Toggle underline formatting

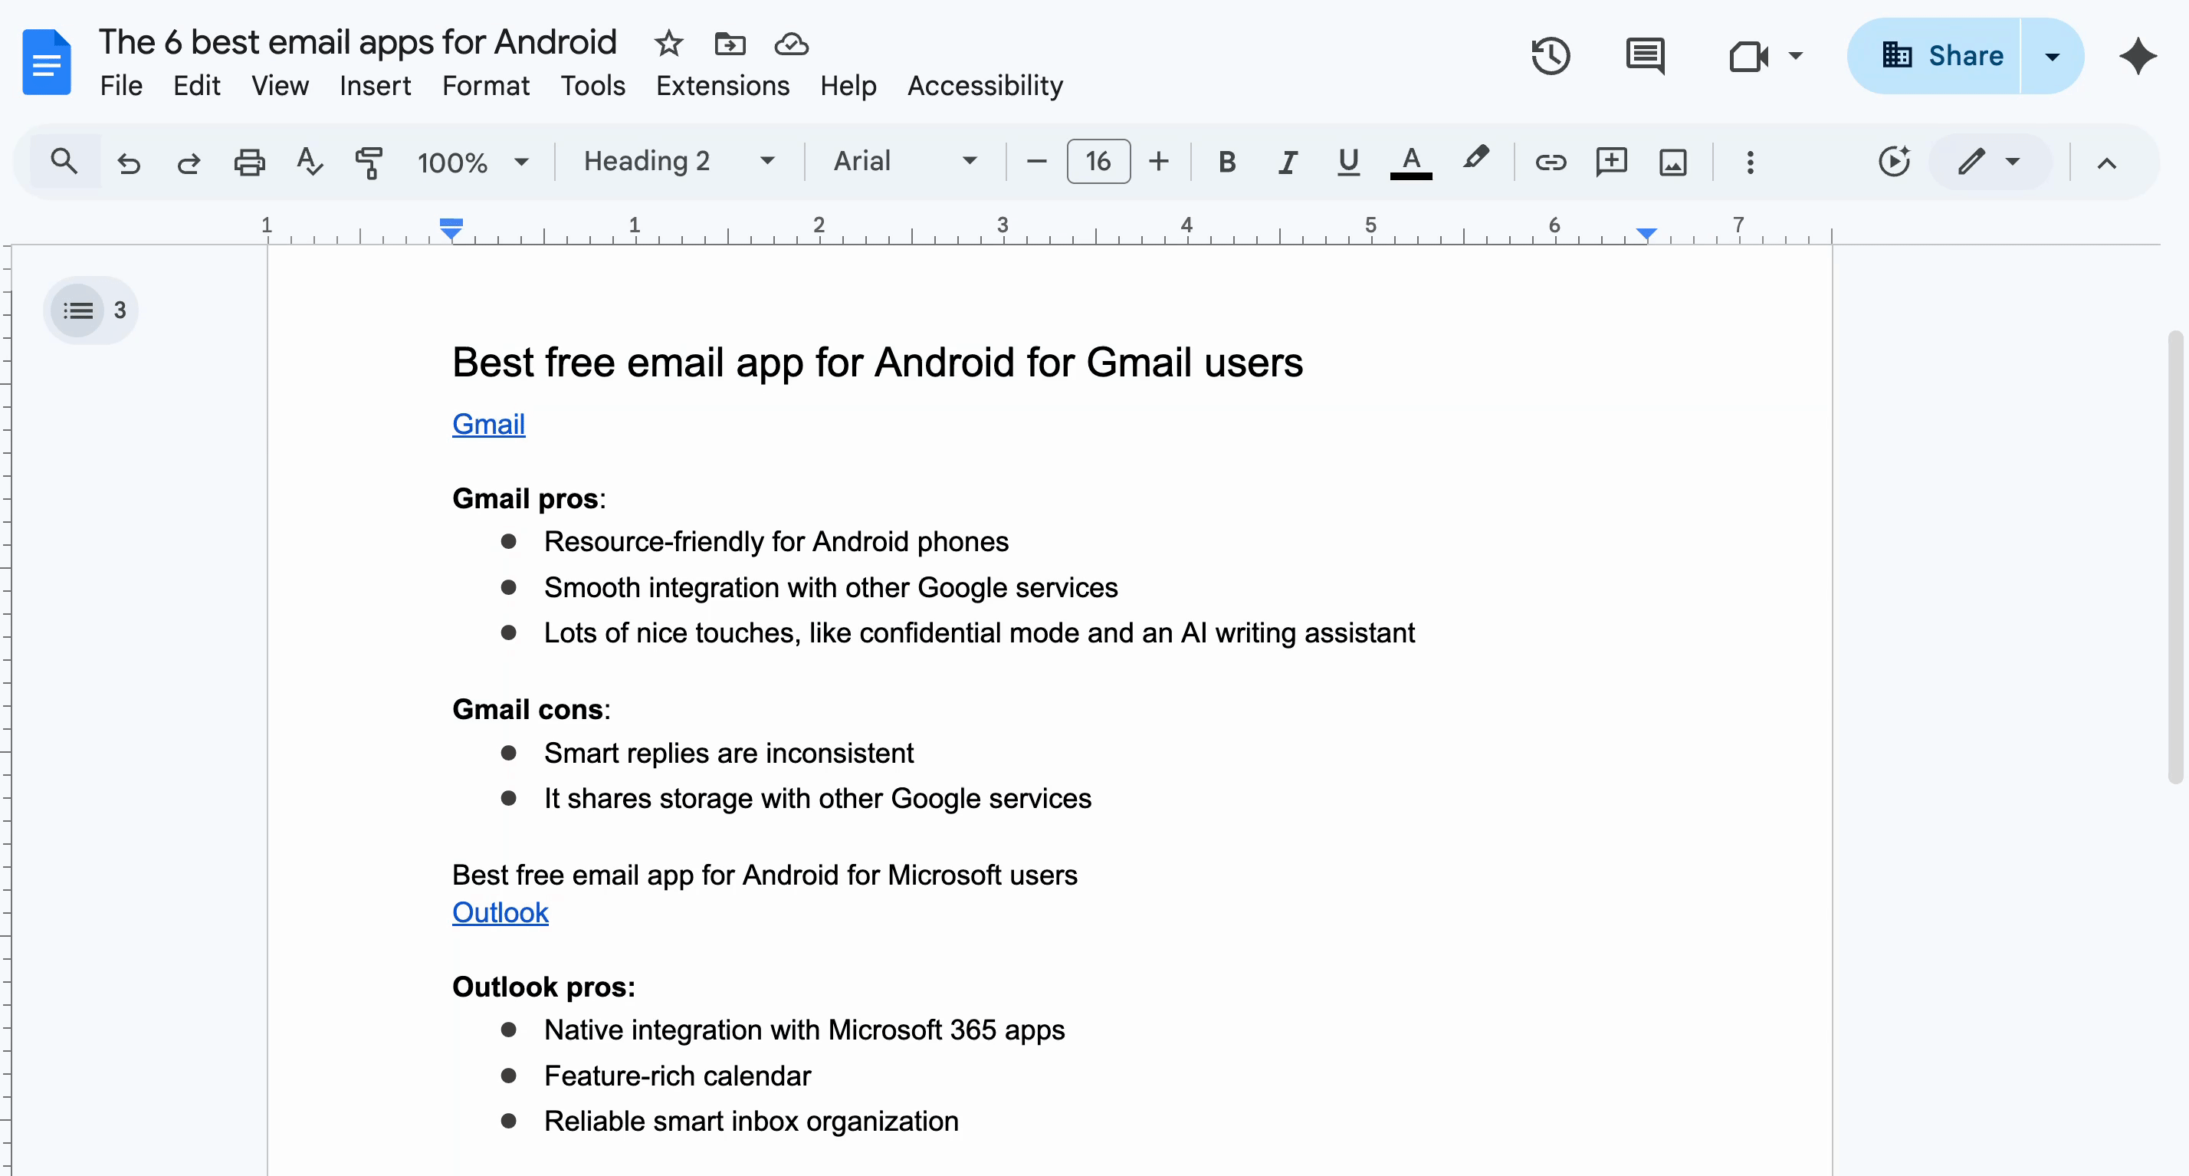click(1347, 162)
